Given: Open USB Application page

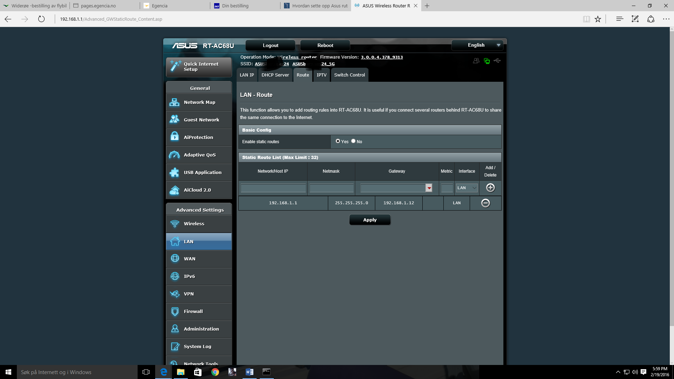Looking at the screenshot, I should tap(199, 172).
